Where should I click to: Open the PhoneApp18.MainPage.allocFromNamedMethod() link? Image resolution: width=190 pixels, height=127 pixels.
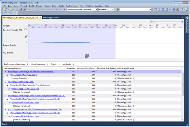[x=31, y=71]
